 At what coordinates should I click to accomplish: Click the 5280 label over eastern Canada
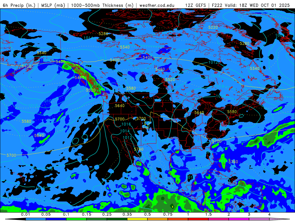[x=244, y=43]
